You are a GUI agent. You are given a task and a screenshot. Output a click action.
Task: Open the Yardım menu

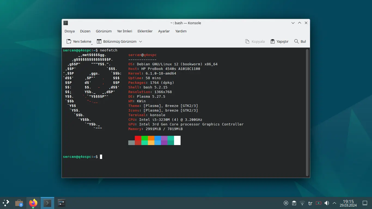pyautogui.click(x=181, y=31)
